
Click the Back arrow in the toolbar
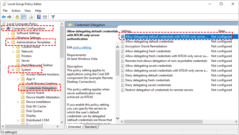tap(4, 17)
